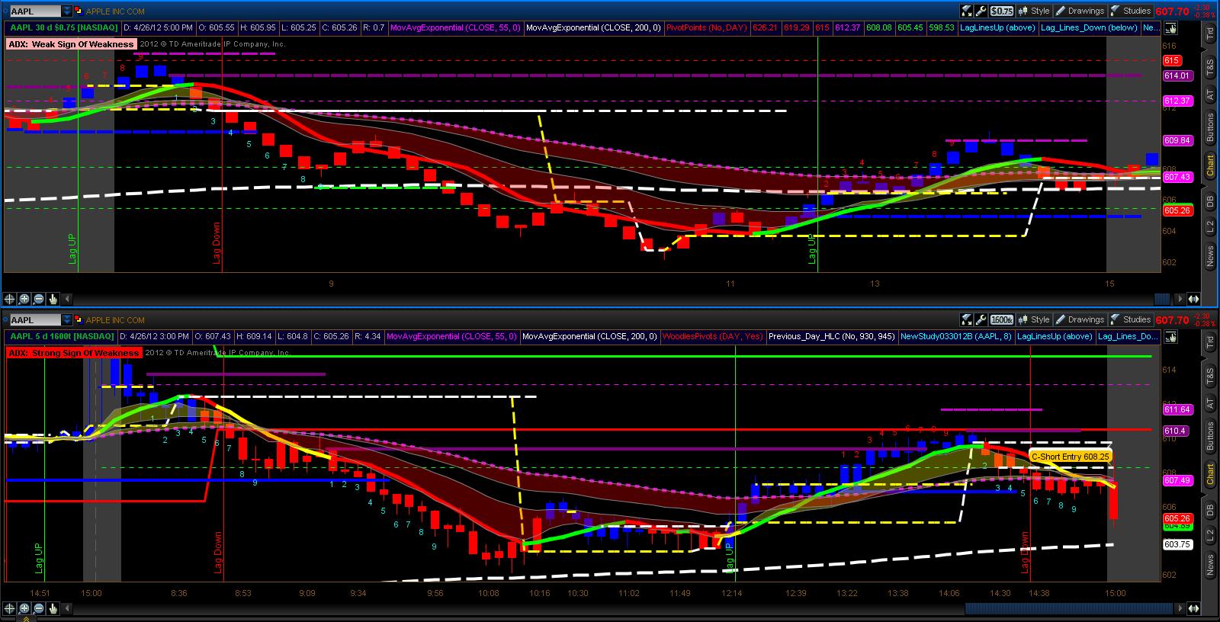
Task: Click MovAvgExponential (CLOSE, 200, 0) label in upper chart
Action: tap(593, 28)
